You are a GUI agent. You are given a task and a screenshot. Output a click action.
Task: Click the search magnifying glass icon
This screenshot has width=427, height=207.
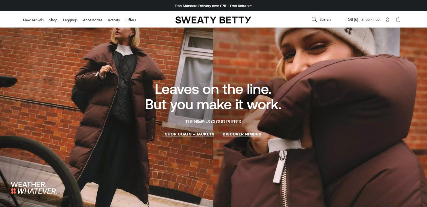[314, 19]
